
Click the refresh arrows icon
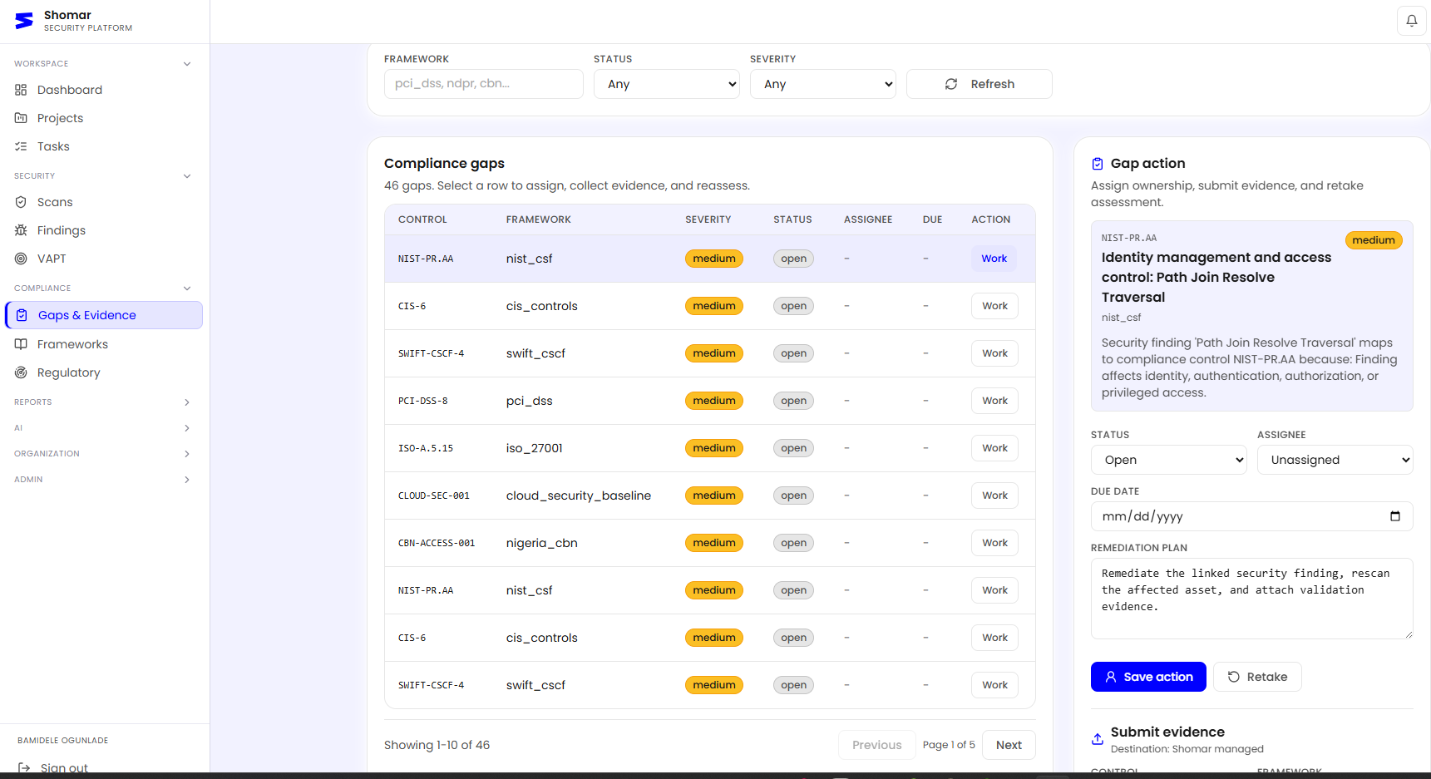(x=951, y=84)
